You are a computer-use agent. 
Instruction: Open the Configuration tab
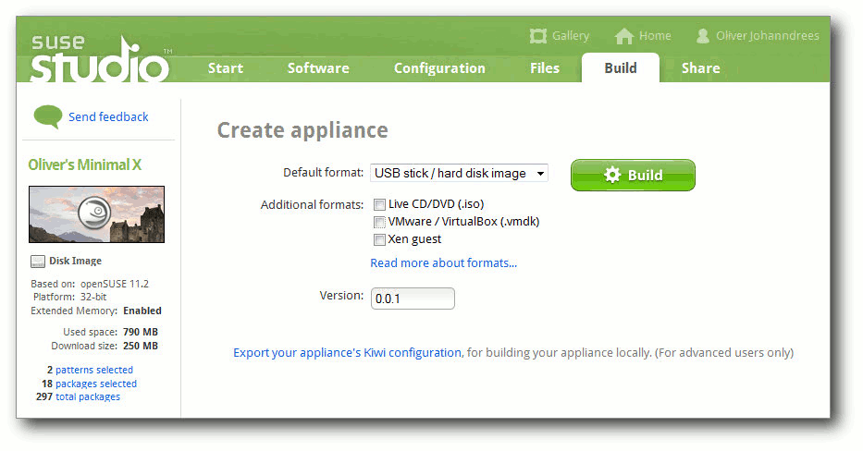439,68
